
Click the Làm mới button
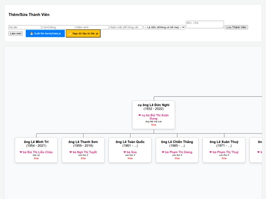coord(16,33)
